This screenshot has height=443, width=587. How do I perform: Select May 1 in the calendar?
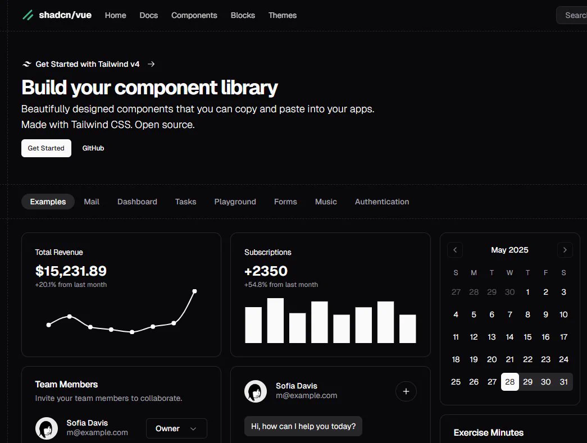pos(528,292)
